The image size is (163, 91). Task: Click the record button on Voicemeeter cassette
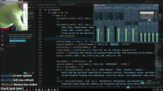[153, 20]
